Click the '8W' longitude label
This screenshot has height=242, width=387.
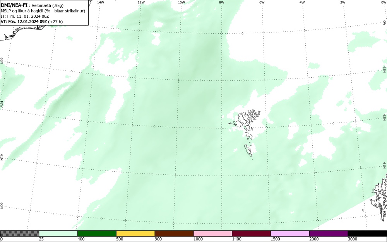222,2
